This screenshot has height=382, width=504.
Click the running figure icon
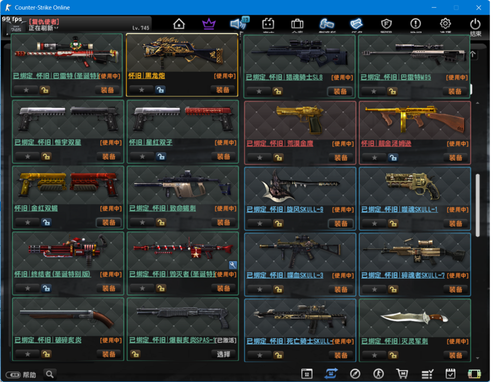click(378, 374)
